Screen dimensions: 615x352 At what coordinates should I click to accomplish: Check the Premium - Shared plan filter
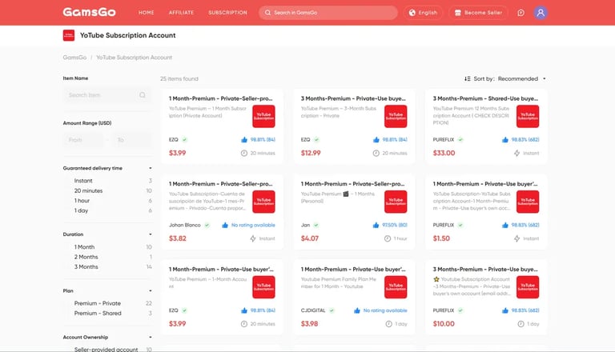tap(98, 313)
